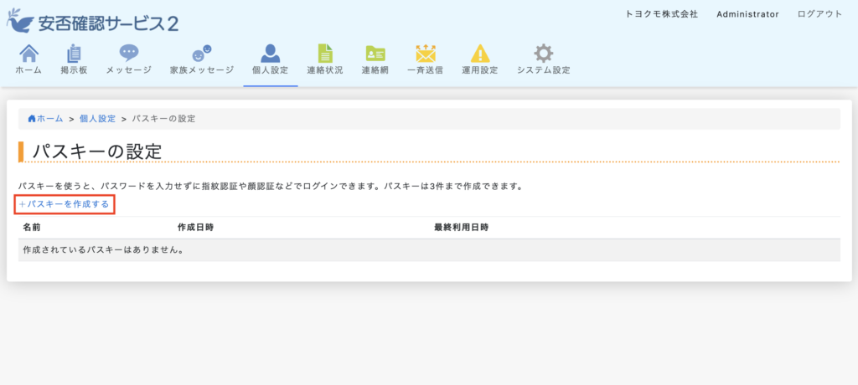The height and width of the screenshot is (385, 858).
Task: Click the 安否確認サービス2 bird logo
Action: pyautogui.click(x=20, y=21)
